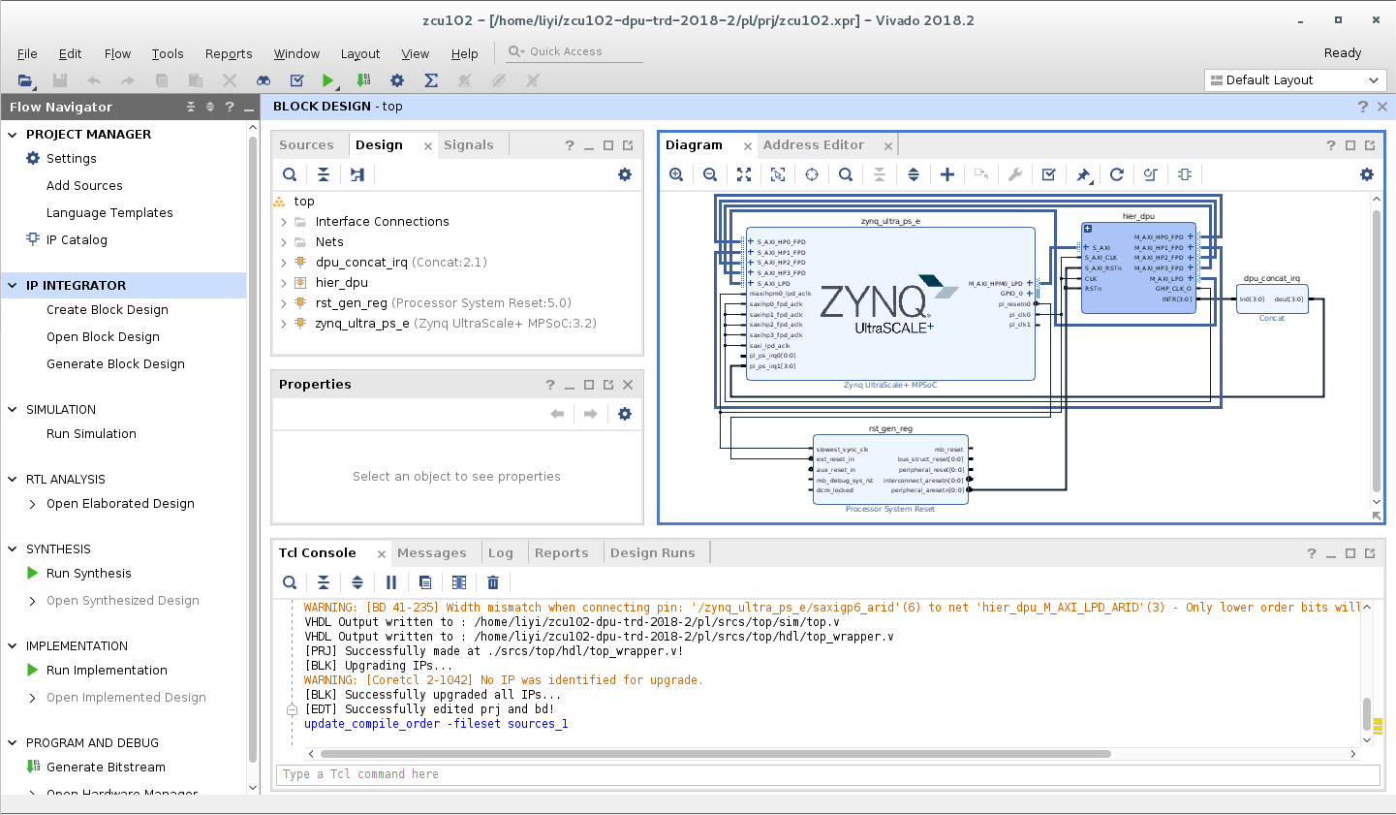This screenshot has width=1396, height=815.
Task: Switch to the Signals tab
Action: 469,145
